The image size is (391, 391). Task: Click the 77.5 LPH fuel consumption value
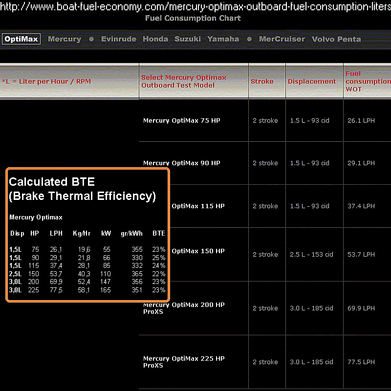point(361,362)
